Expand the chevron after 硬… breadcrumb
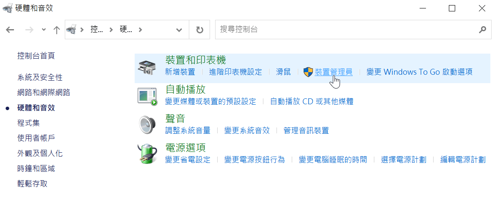Image resolution: width=495 pixels, height=203 pixels. pyautogui.click(x=140, y=30)
